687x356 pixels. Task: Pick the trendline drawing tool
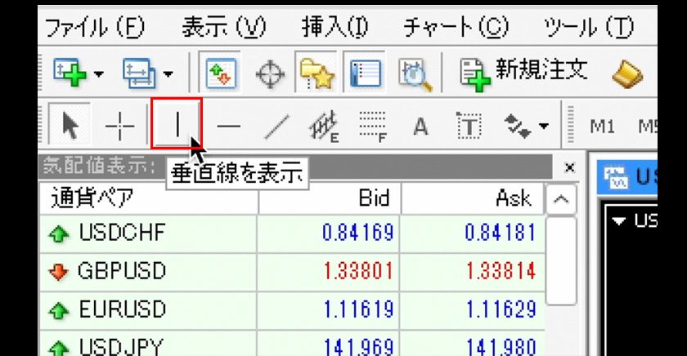coord(280,126)
